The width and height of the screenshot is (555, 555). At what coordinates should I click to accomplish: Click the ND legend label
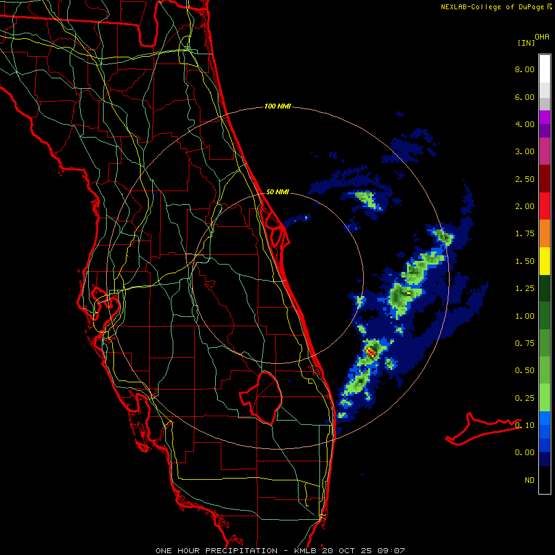click(530, 480)
